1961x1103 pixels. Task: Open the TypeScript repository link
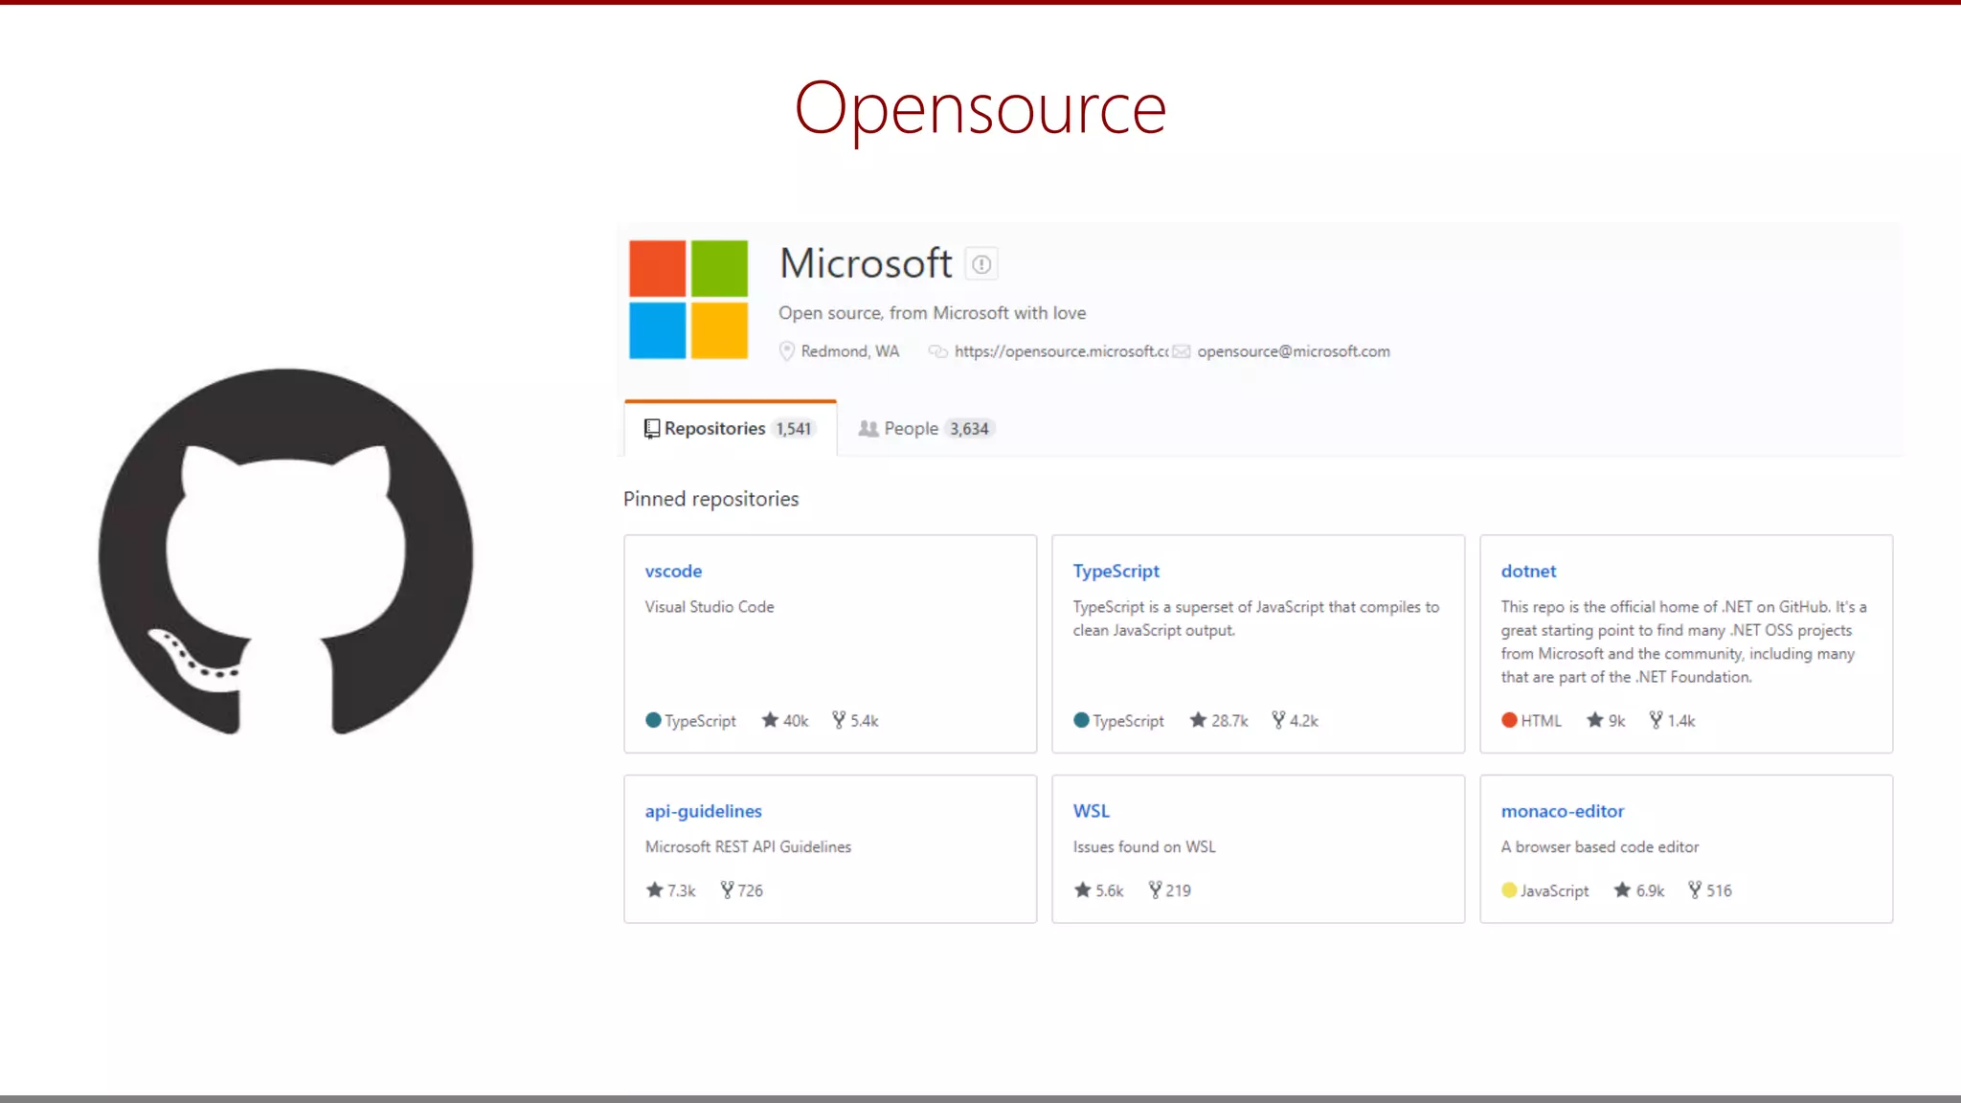(1116, 571)
